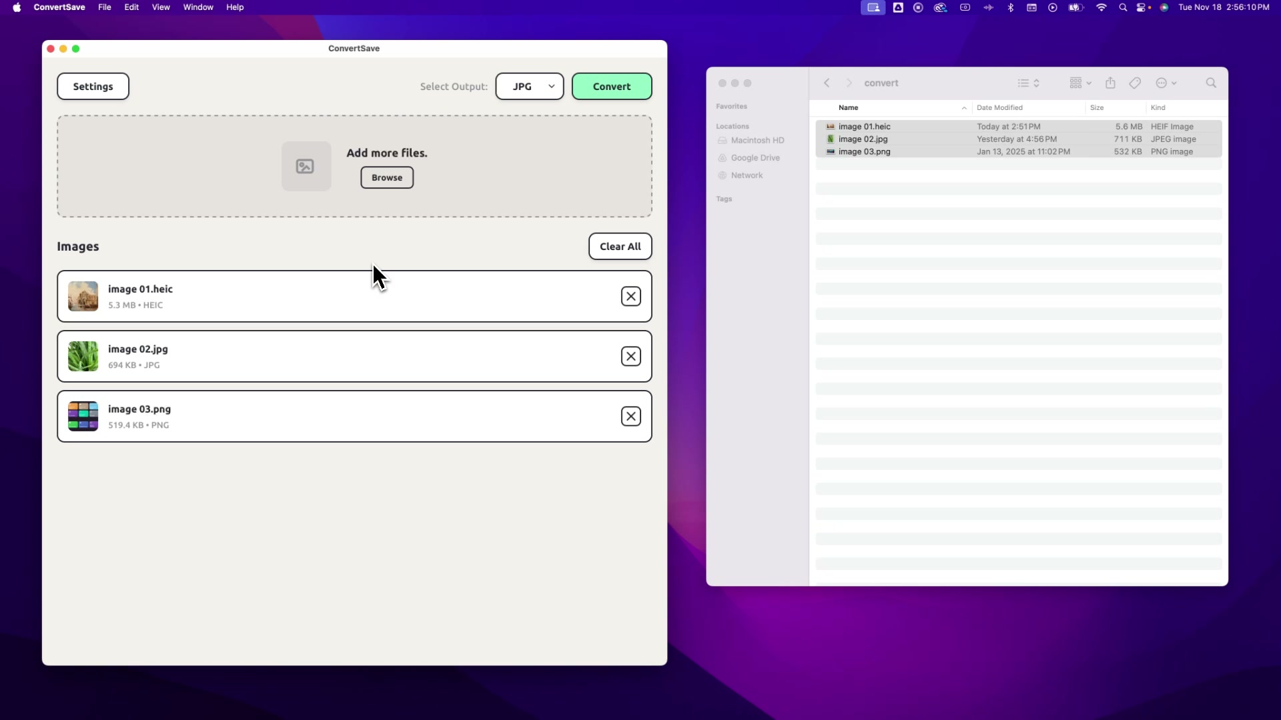Select image 02.jpg in Finder
Screen dimensions: 1281x720
pos(1019,139)
